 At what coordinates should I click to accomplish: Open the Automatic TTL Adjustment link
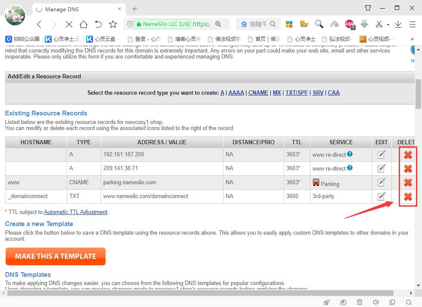pos(76,212)
